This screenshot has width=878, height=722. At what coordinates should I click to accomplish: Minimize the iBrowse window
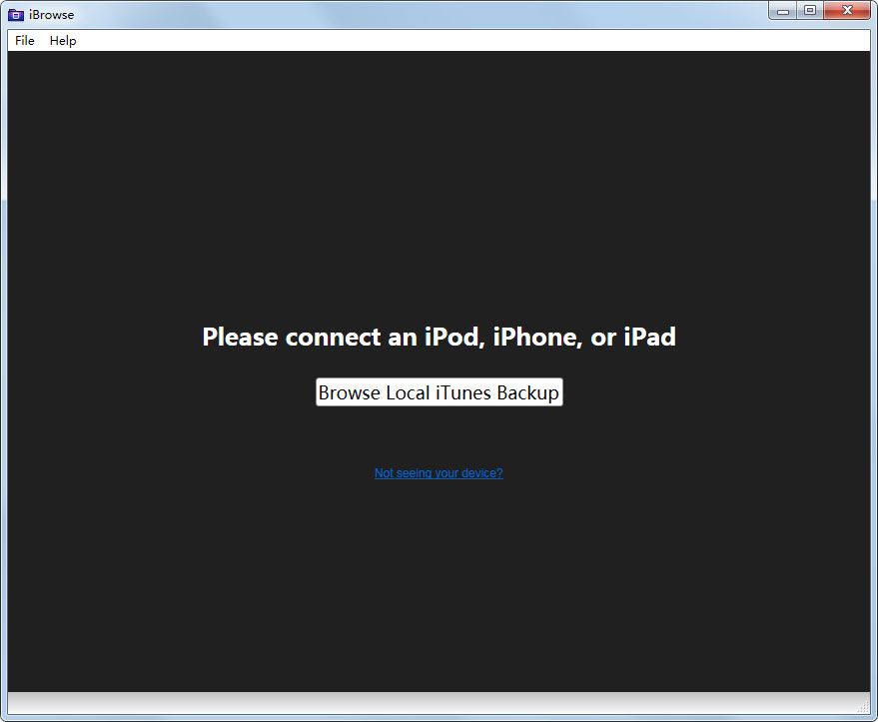tap(783, 11)
